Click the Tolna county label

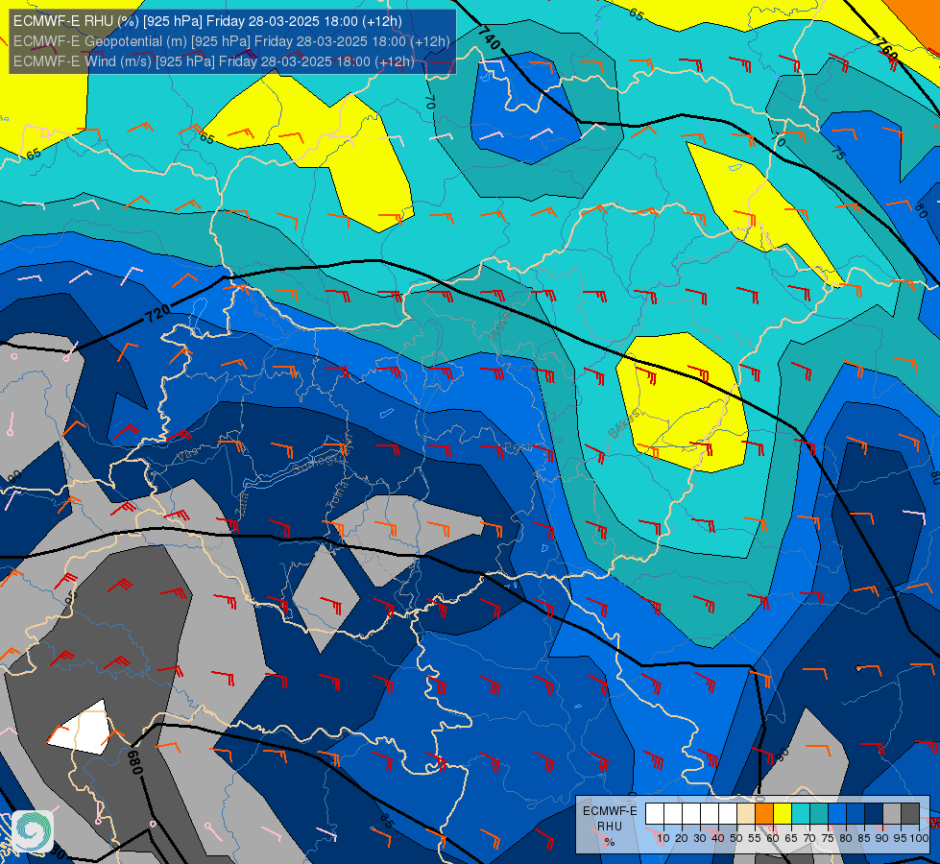(x=336, y=494)
